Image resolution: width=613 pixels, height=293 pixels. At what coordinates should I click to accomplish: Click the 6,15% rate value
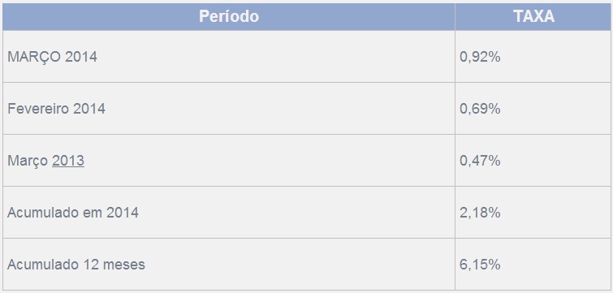pyautogui.click(x=480, y=265)
